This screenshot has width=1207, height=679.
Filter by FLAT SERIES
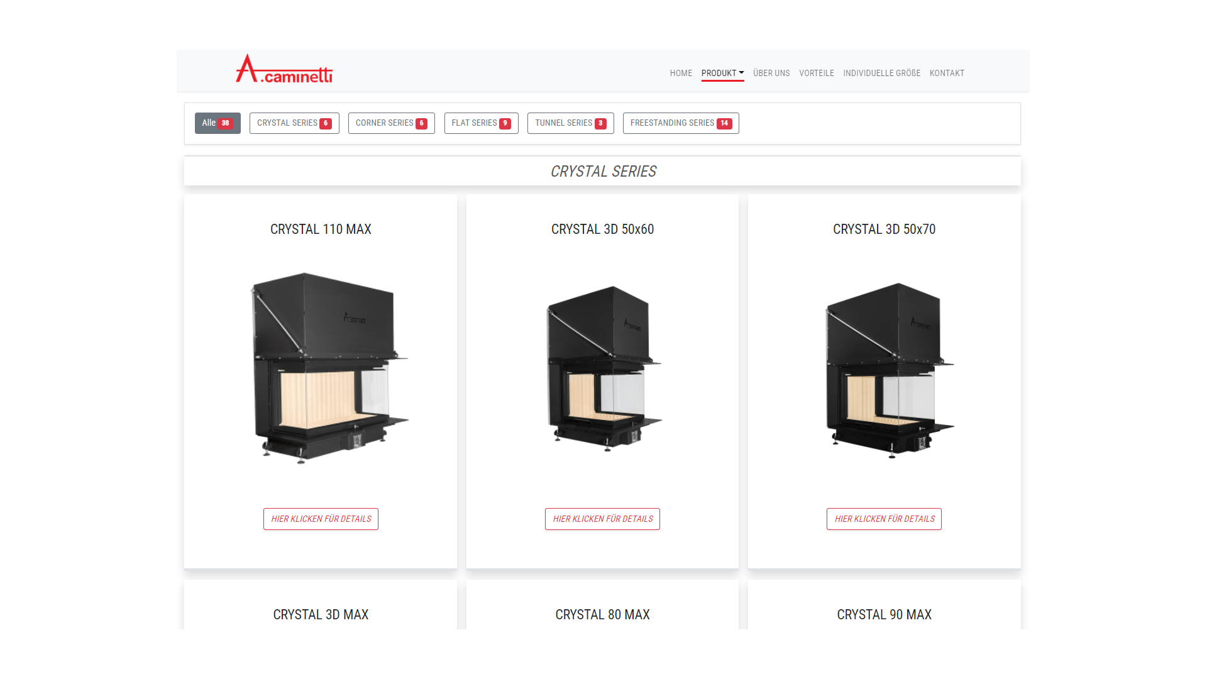pyautogui.click(x=482, y=123)
